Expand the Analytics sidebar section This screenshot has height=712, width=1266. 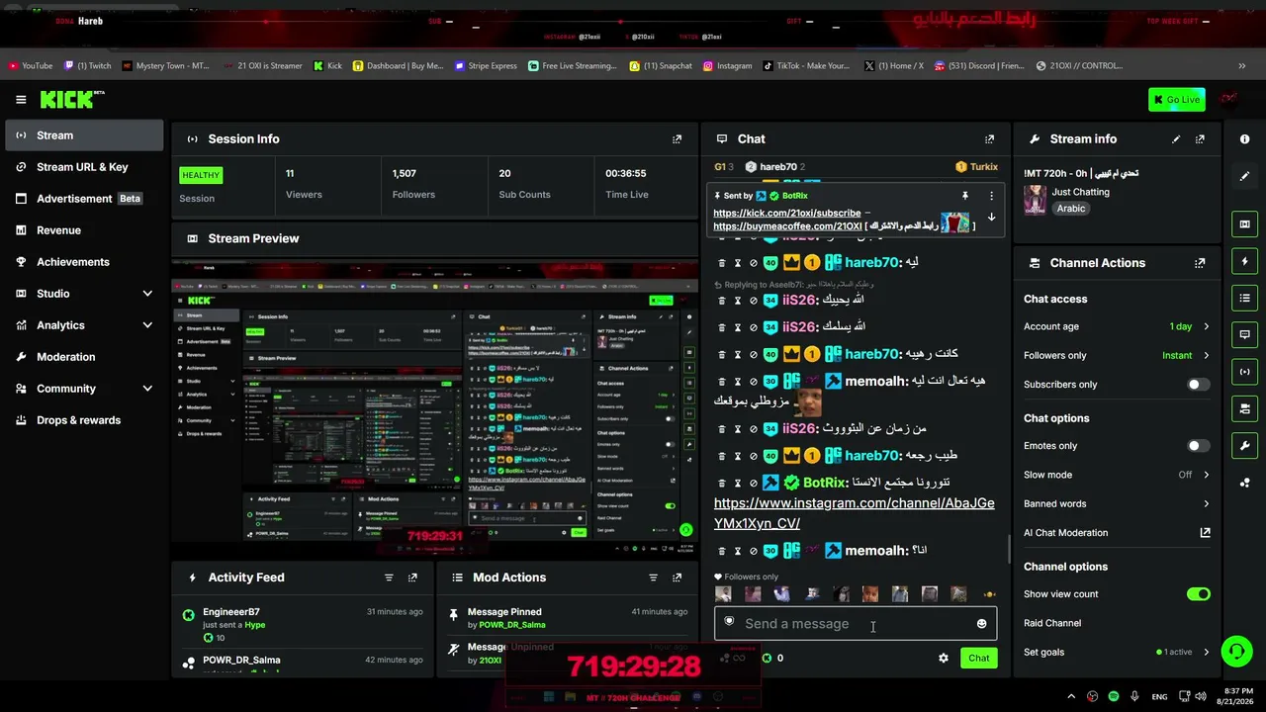click(x=84, y=325)
